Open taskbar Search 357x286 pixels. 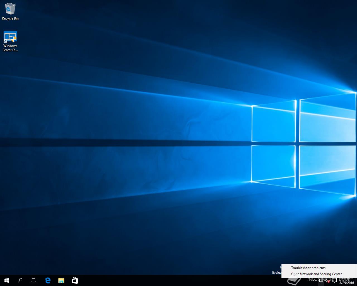pos(20,280)
